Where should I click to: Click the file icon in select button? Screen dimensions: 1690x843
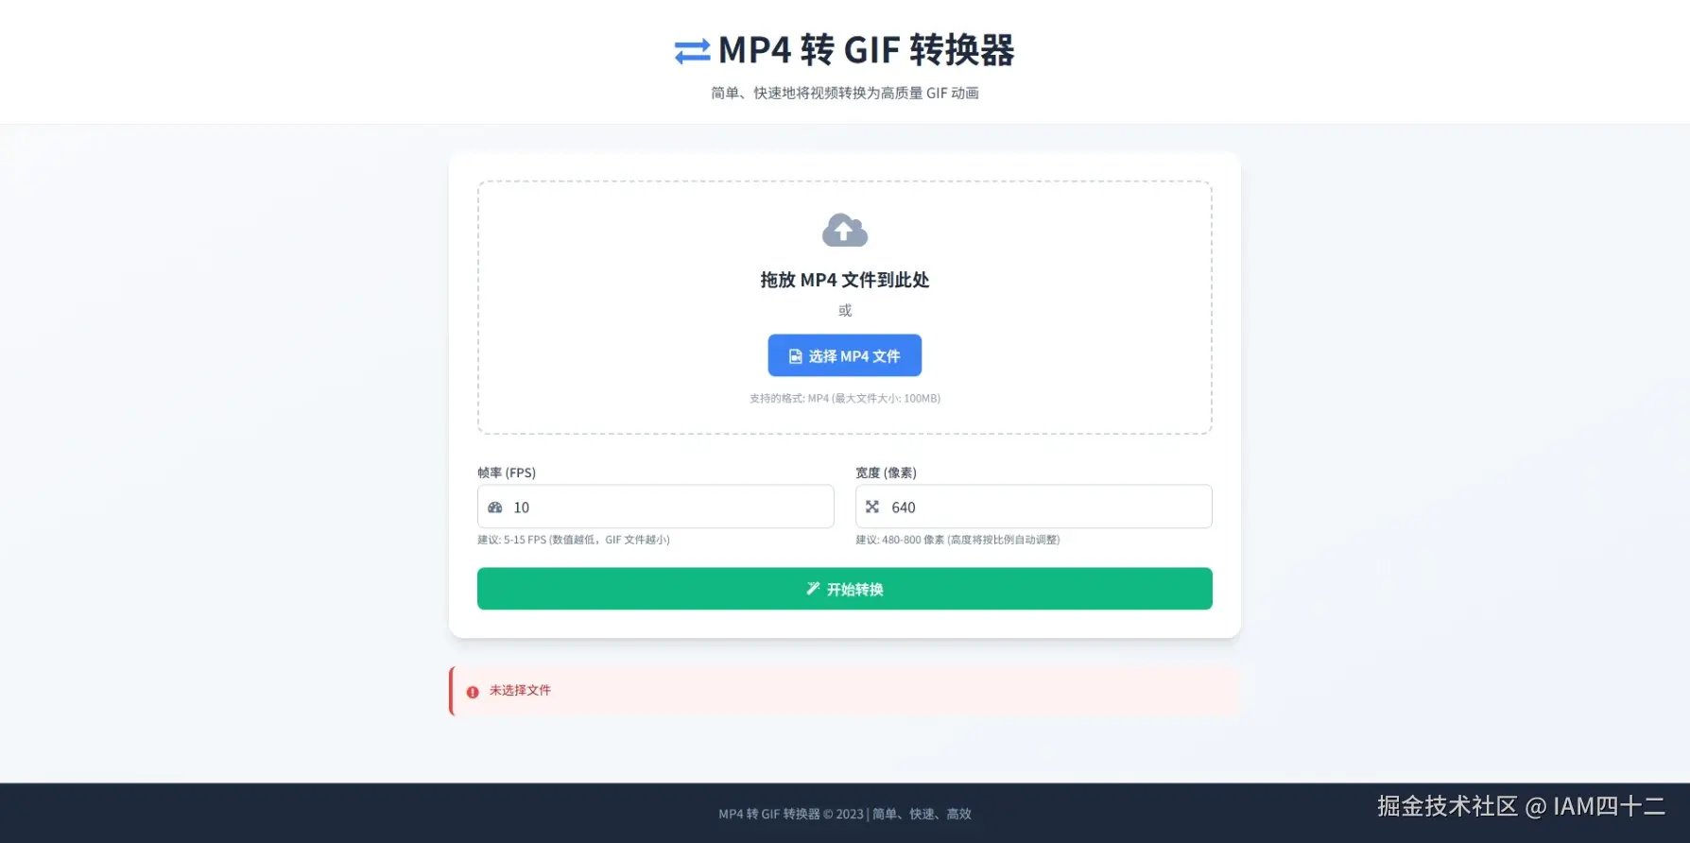click(796, 356)
